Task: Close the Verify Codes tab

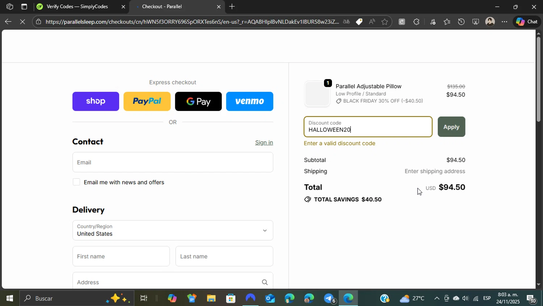Action: [123, 7]
